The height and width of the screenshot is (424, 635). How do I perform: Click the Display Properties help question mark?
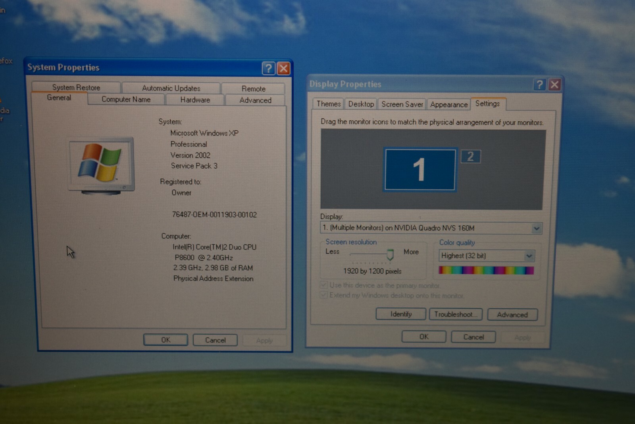pyautogui.click(x=539, y=84)
